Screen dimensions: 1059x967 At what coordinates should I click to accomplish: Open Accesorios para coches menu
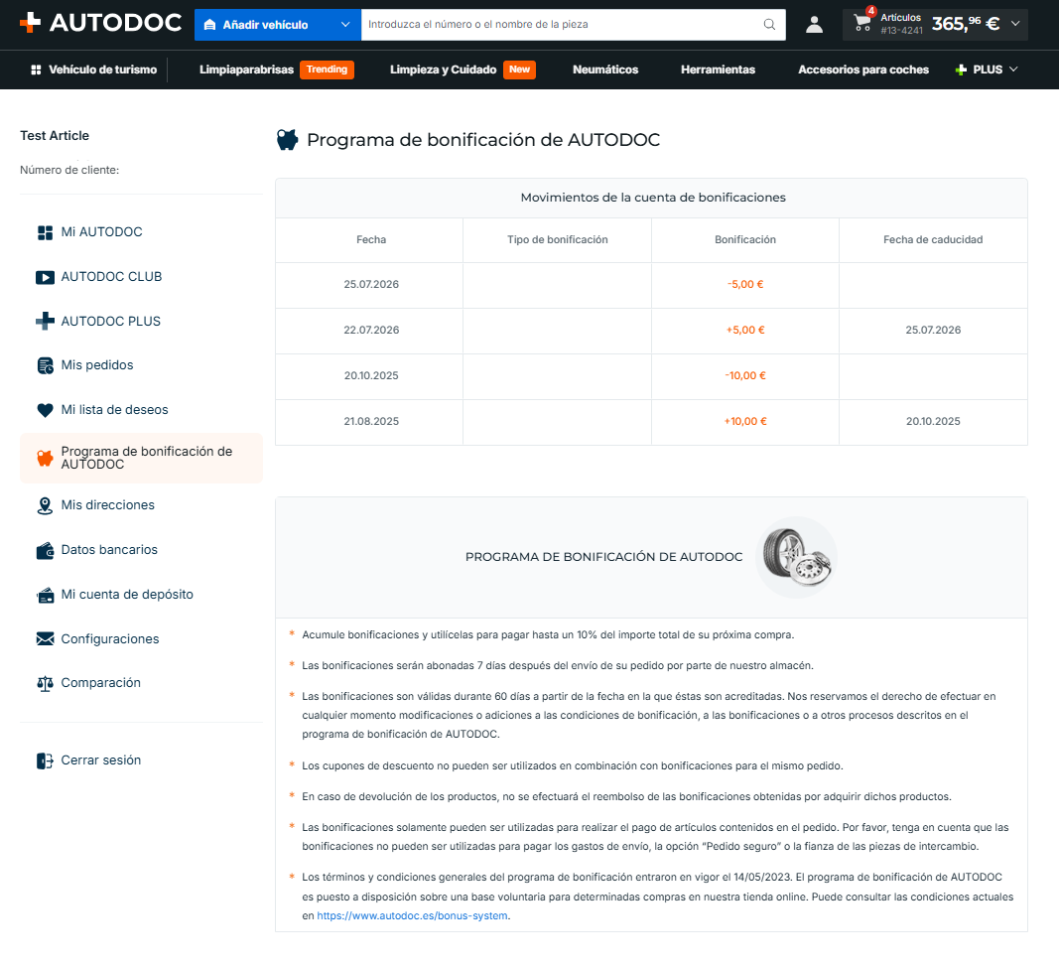863,69
